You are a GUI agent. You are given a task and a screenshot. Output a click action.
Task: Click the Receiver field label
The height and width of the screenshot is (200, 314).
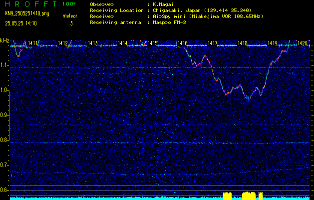(102, 16)
